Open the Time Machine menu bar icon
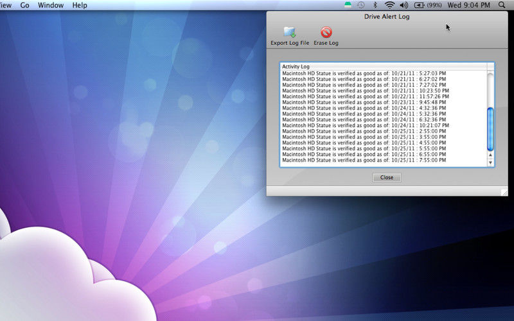The width and height of the screenshot is (514, 321). click(361, 5)
